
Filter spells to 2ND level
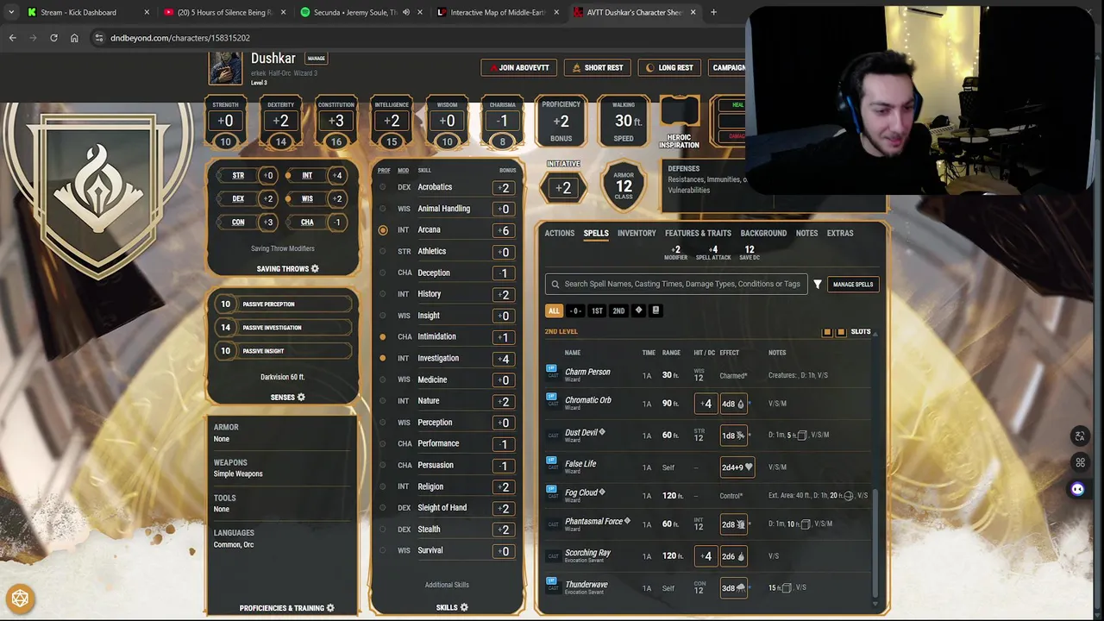point(618,310)
